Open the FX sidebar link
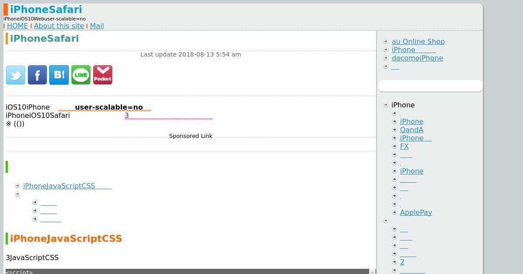The height and width of the screenshot is (274, 523). pos(404,147)
